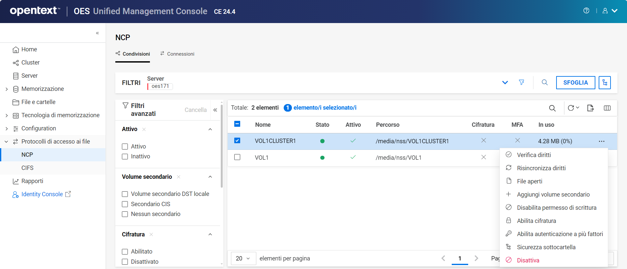
Task: Click the help question mark icon
Action: pyautogui.click(x=586, y=11)
